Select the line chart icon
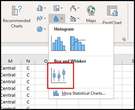Viewport: 135px width, 110px height. [40, 18]
